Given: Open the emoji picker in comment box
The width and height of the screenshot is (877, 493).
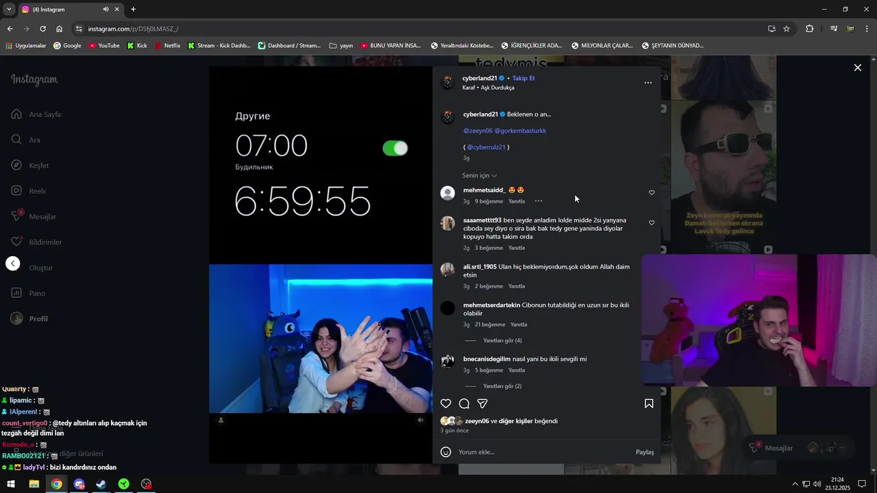Looking at the screenshot, I should [446, 452].
